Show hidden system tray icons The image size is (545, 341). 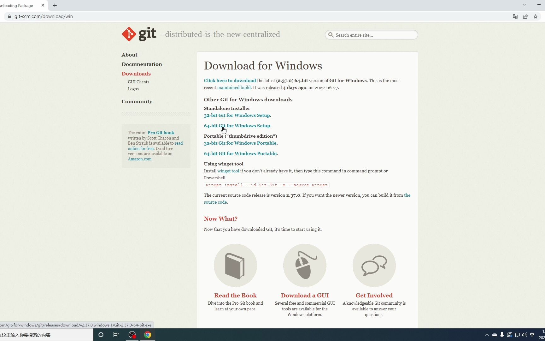coord(487,335)
